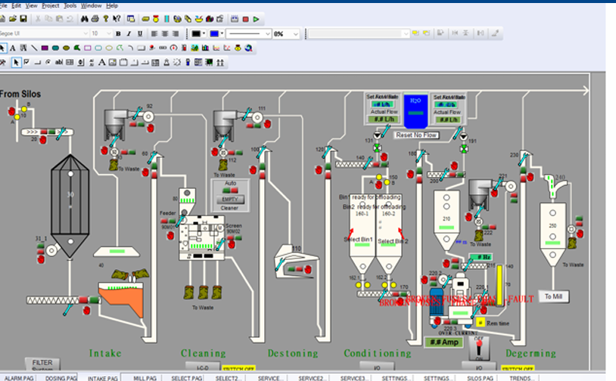Select the hollow pink rectangle tool
Screen dimensions: 616x381
point(88,48)
